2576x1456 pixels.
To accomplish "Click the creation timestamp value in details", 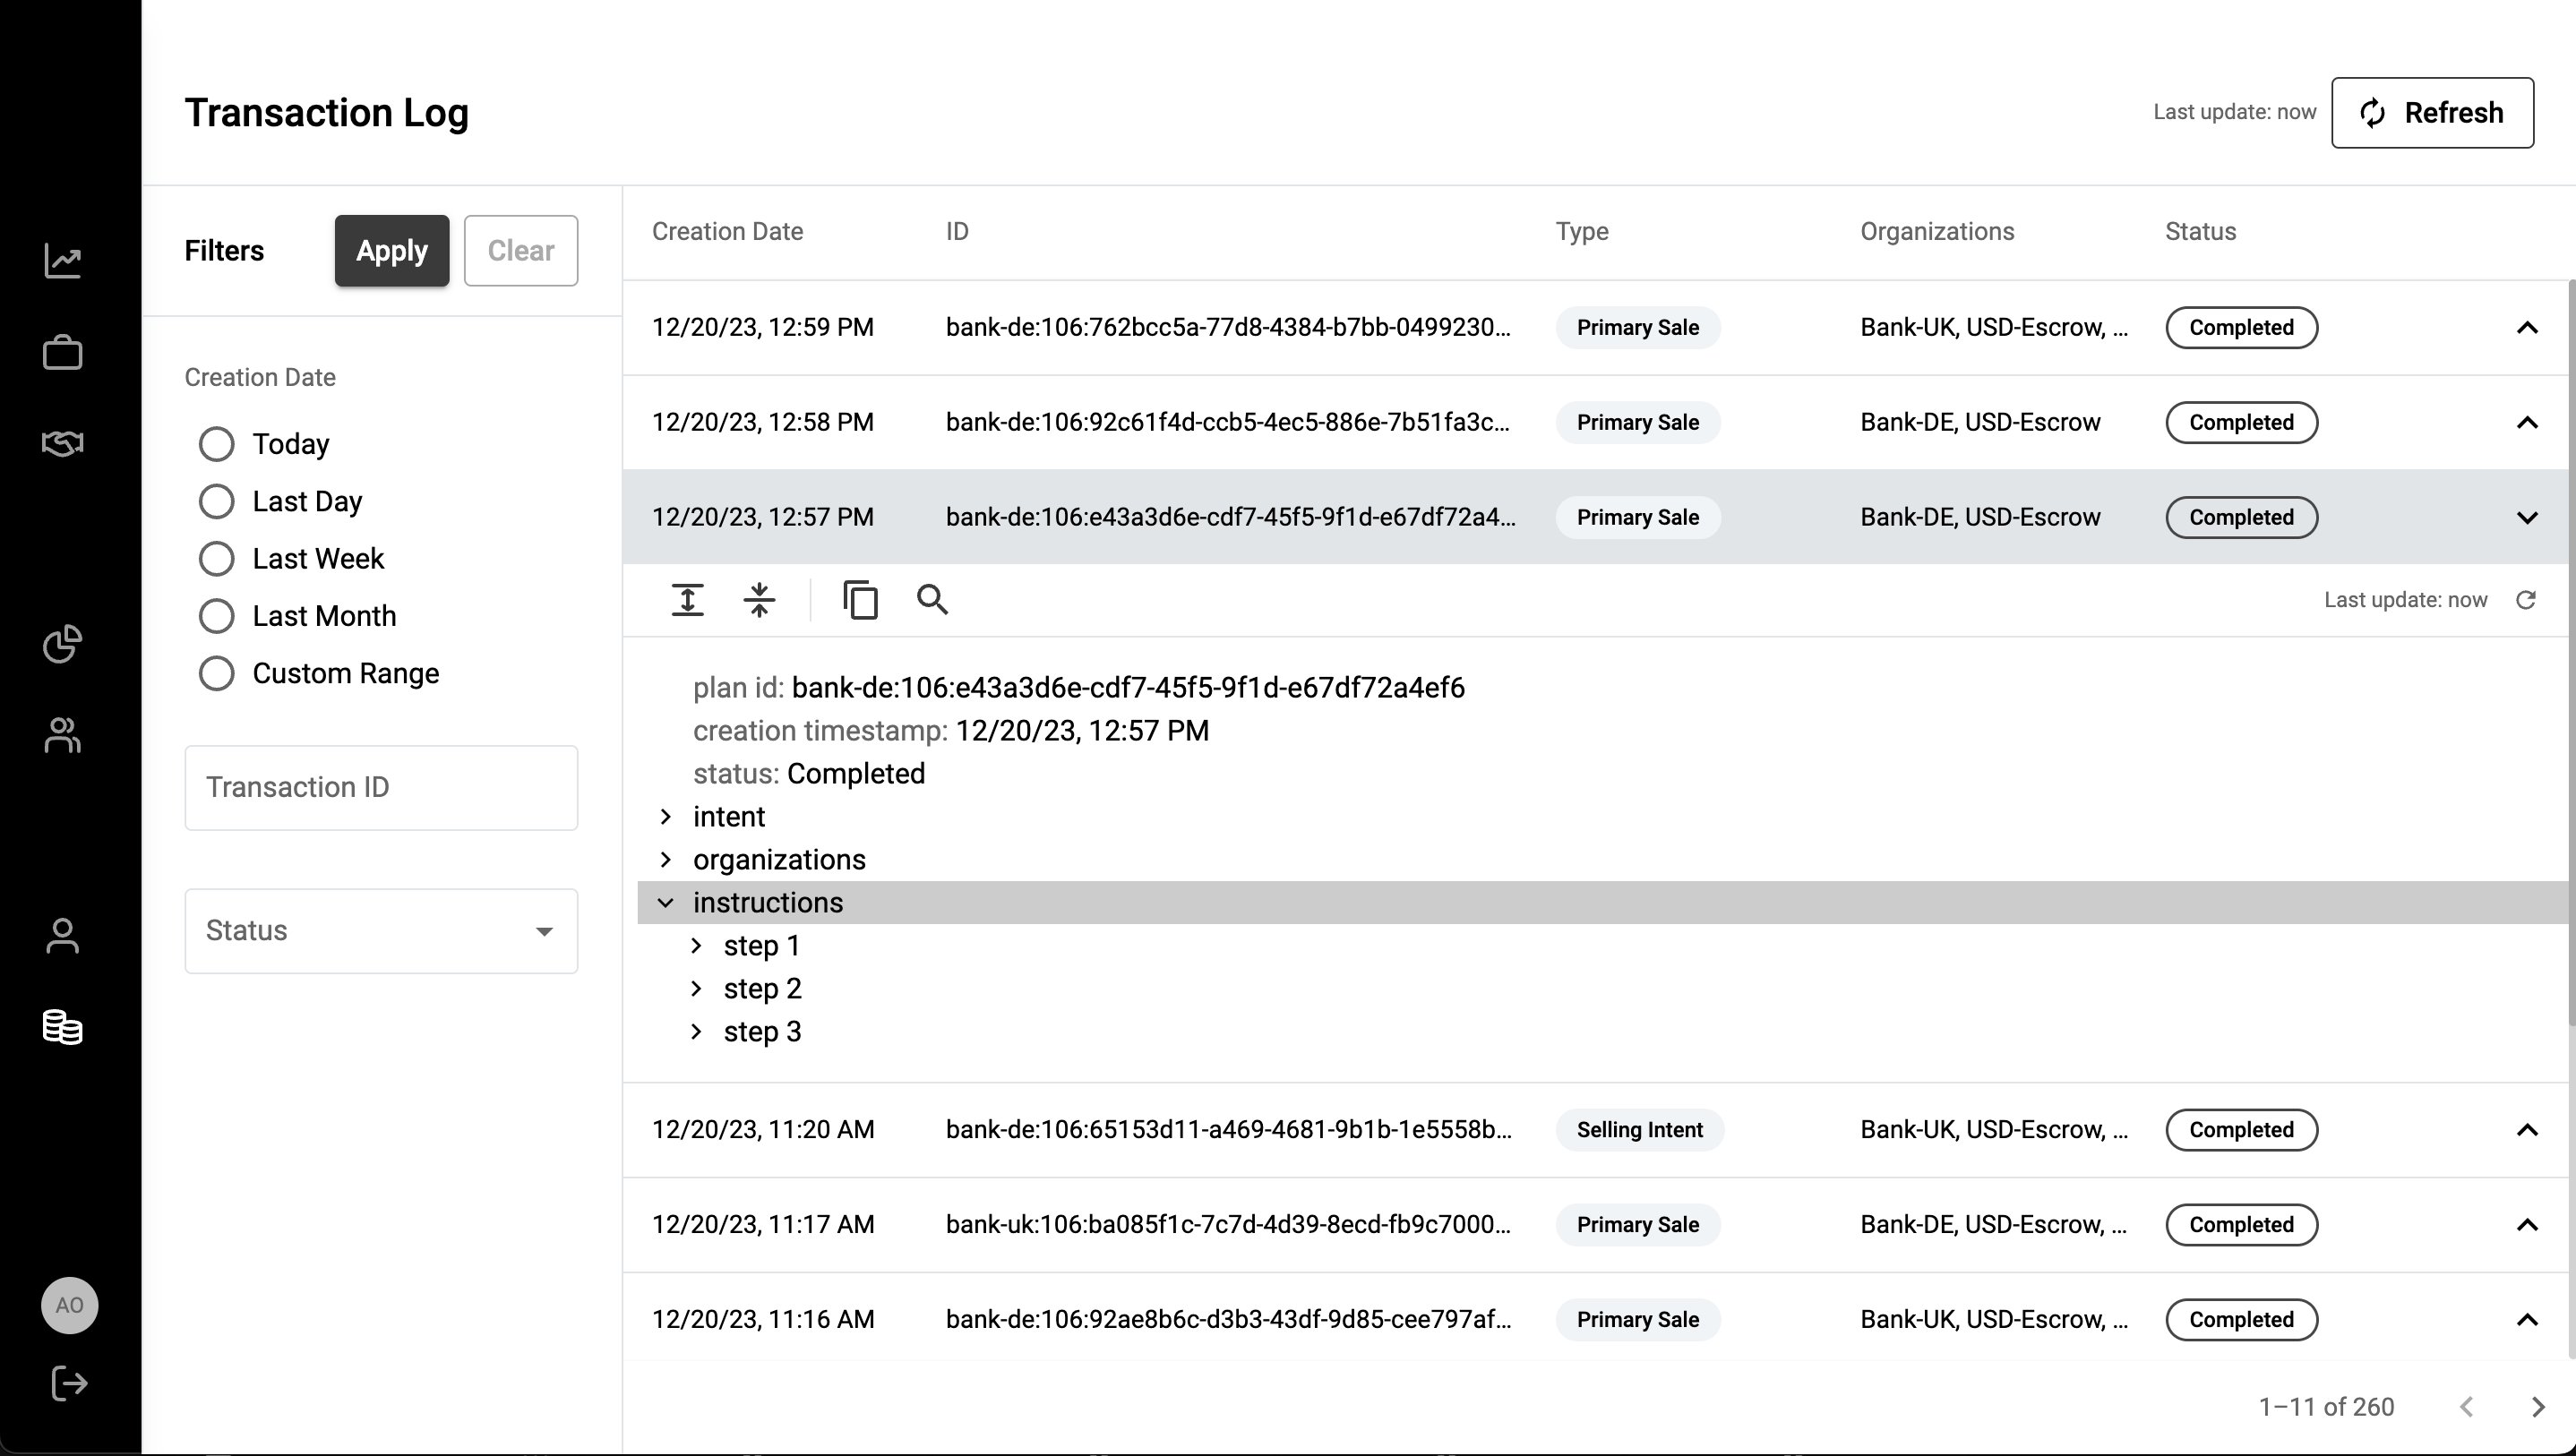I will (1082, 731).
